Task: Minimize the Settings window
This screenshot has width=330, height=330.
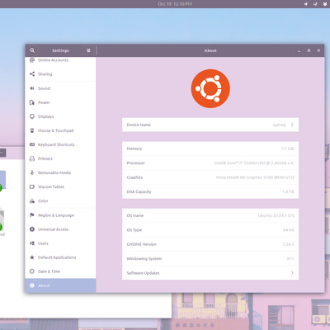Action: point(299,50)
